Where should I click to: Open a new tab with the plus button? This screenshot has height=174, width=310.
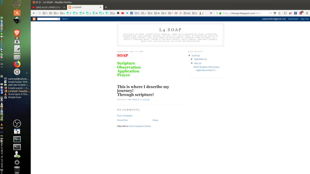(x=106, y=7)
